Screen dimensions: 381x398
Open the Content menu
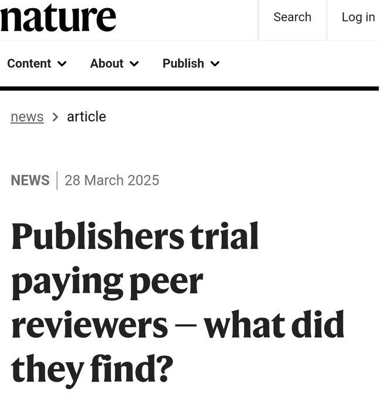pos(37,64)
